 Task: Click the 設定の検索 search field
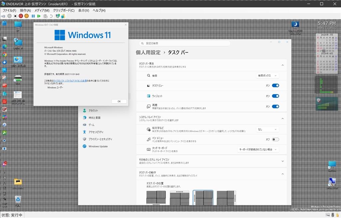[x=184, y=43]
